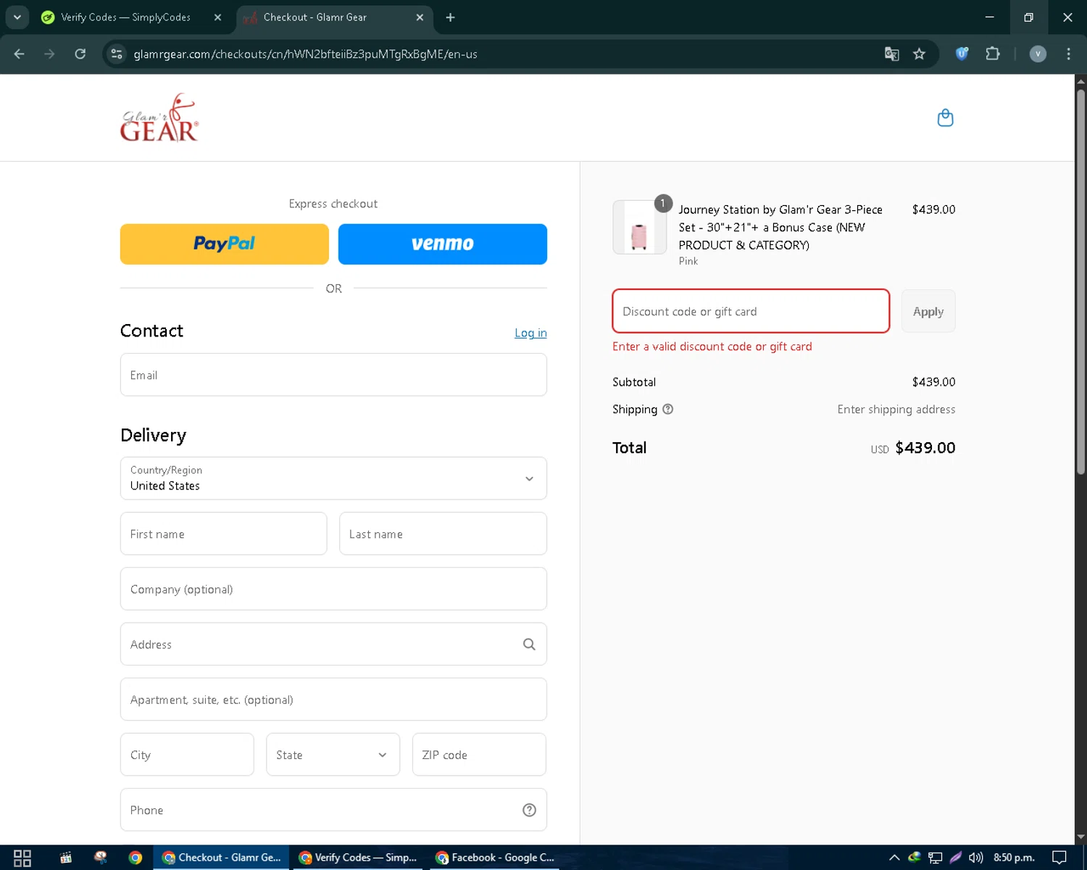Switch to Verify Codes taskbar window
Viewport: 1087px width, 870px height.
(358, 858)
